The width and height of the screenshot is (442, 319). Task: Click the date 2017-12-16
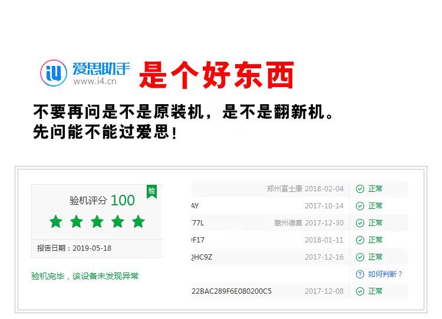(x=324, y=257)
